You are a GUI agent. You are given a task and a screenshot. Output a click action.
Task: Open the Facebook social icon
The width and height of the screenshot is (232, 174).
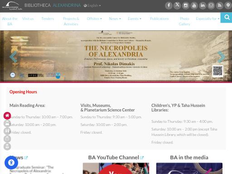(169, 5)
